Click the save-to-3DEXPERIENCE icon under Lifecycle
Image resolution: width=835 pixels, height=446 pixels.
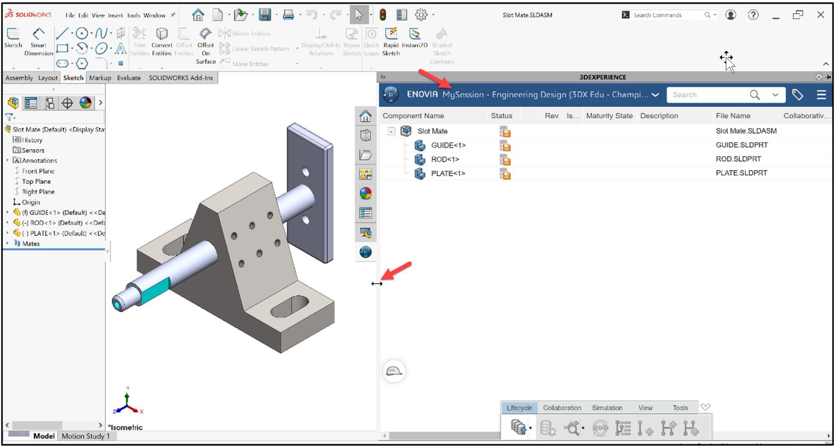[x=518, y=428]
